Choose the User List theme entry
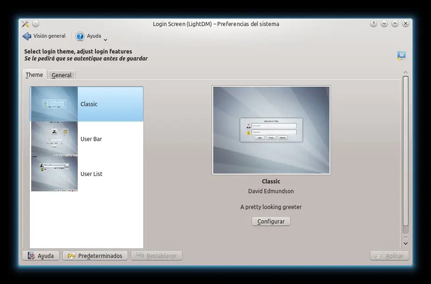The height and width of the screenshot is (284, 431). [x=91, y=174]
